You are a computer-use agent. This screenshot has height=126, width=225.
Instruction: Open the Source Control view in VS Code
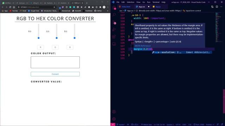point(114,22)
